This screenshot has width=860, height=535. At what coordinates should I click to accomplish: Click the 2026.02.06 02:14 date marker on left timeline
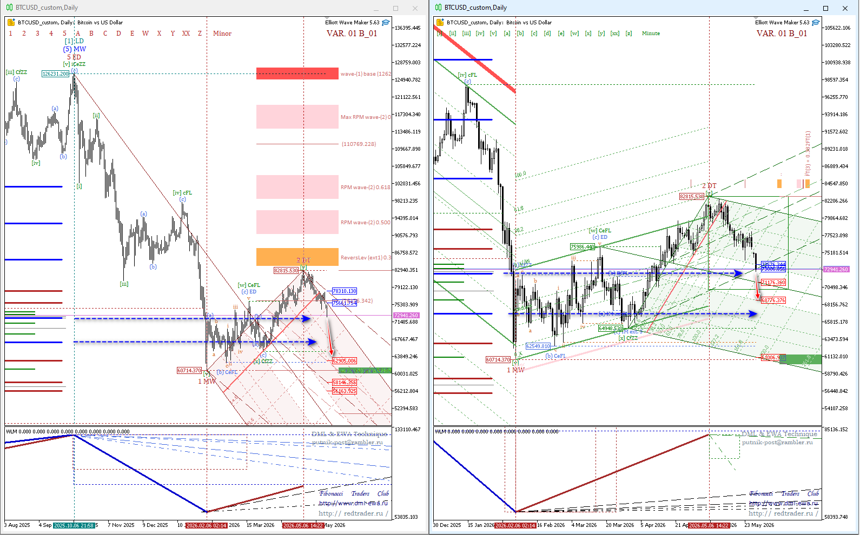tap(207, 525)
